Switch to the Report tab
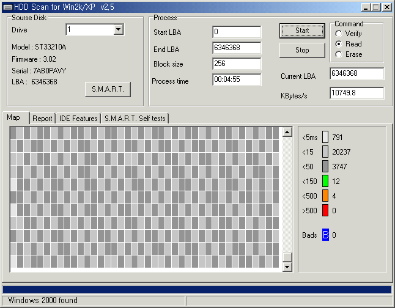This screenshot has height=308, width=395. pos(42,119)
